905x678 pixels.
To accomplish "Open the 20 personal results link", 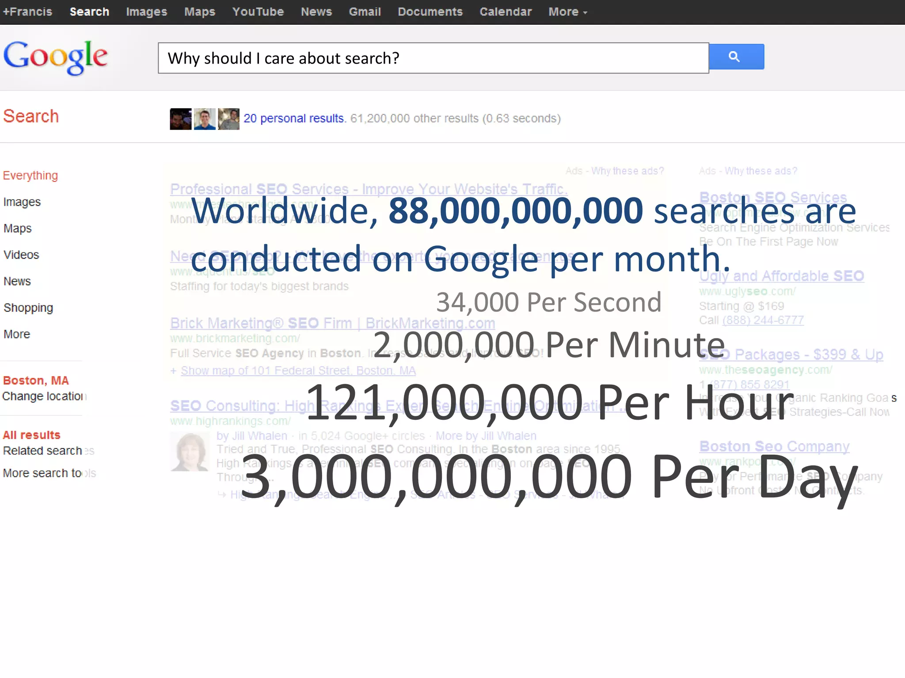I will click(294, 118).
